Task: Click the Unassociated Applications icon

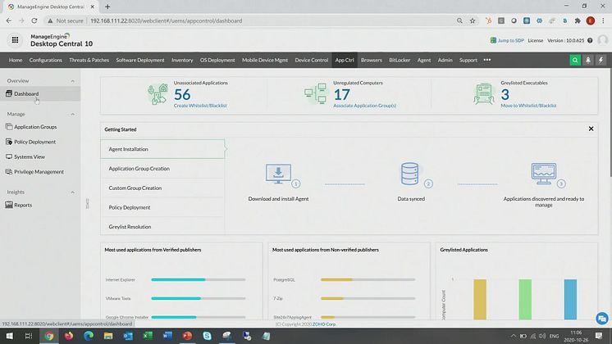Action: 158,94
